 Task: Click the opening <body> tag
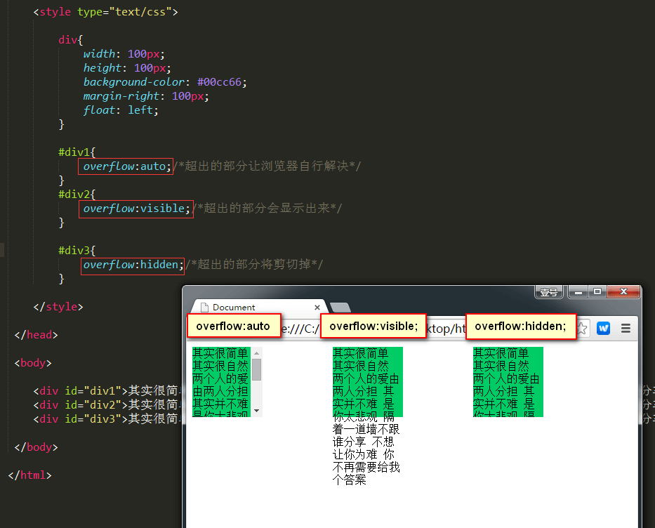33,362
